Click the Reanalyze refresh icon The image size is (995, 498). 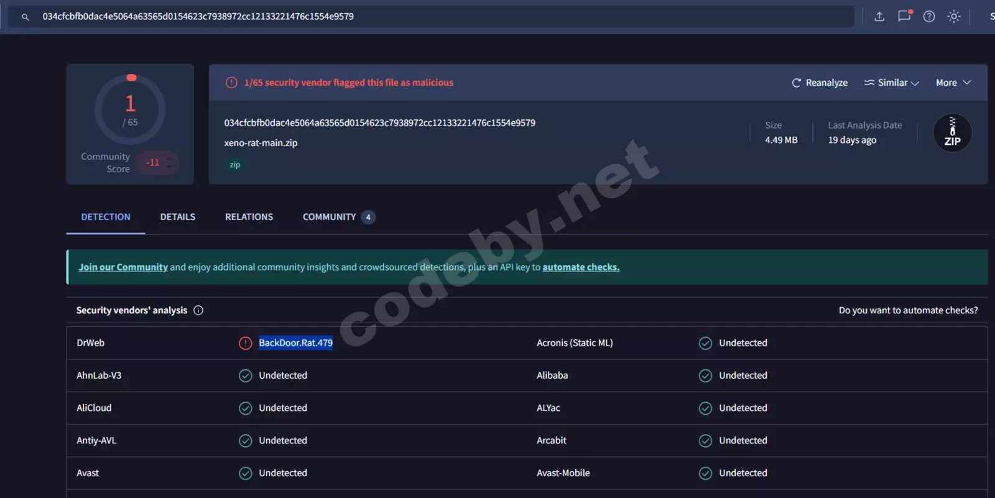[x=796, y=83]
